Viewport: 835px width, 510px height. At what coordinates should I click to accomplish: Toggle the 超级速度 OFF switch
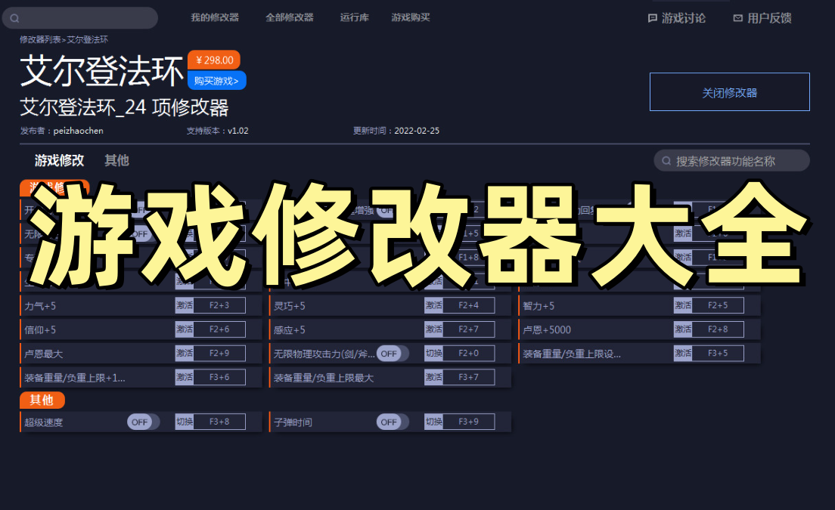point(143,422)
